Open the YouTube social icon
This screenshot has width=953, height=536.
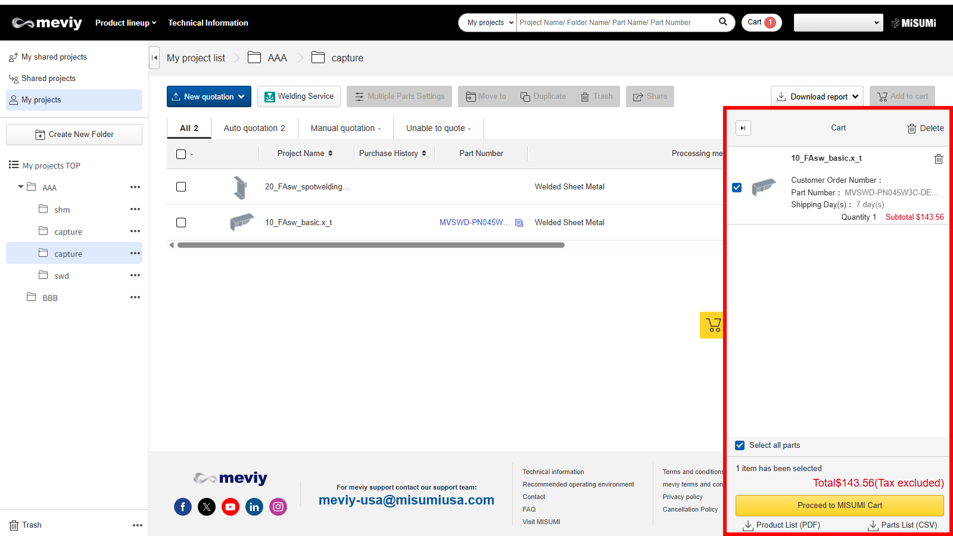point(231,507)
